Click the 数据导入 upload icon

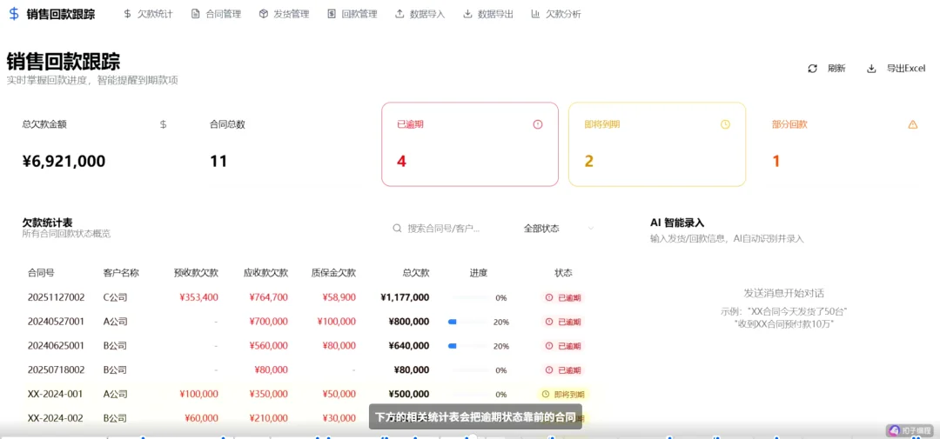399,14
